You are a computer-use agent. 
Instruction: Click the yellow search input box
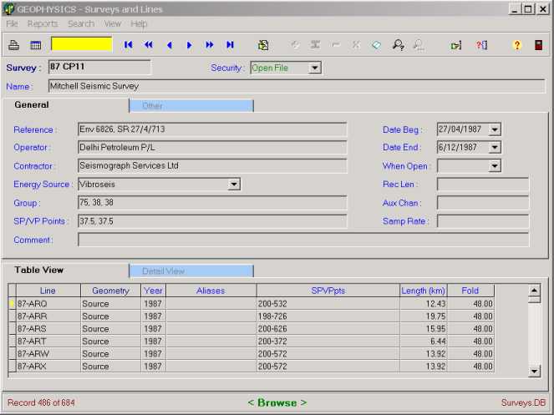[82, 44]
